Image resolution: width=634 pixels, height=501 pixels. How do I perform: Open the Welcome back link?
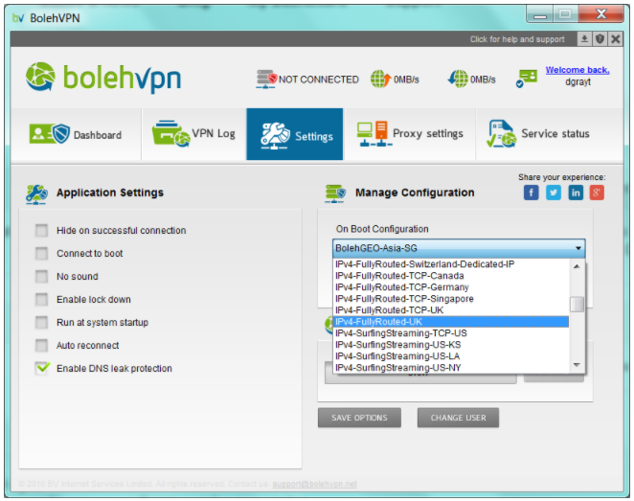(x=577, y=70)
